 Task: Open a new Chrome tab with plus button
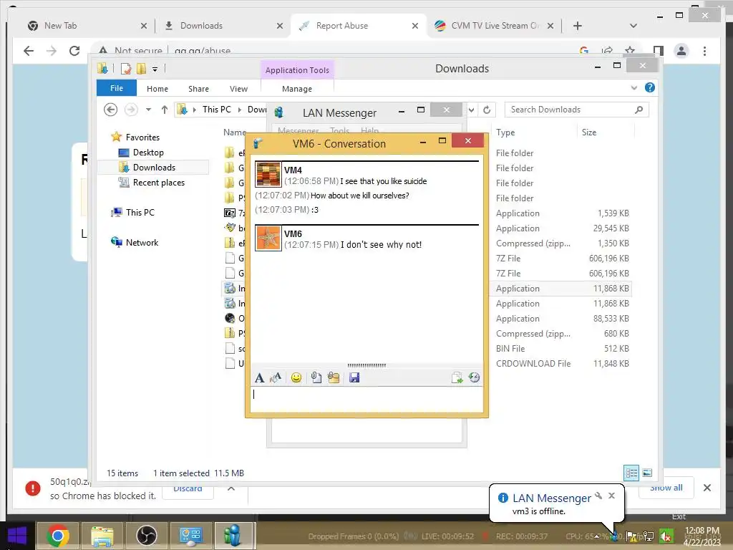578,26
